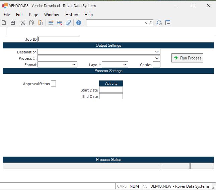
Task: Click the Copy toolbar icon
Action: (32, 23)
